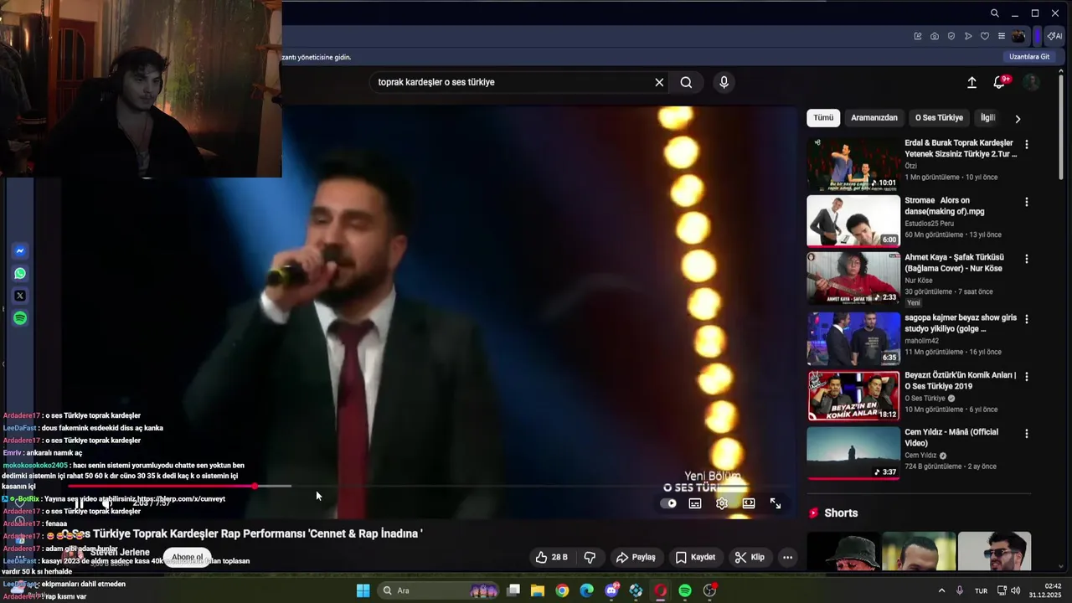Open browser shield privacy icon
This screenshot has width=1072, height=603.
pos(951,36)
